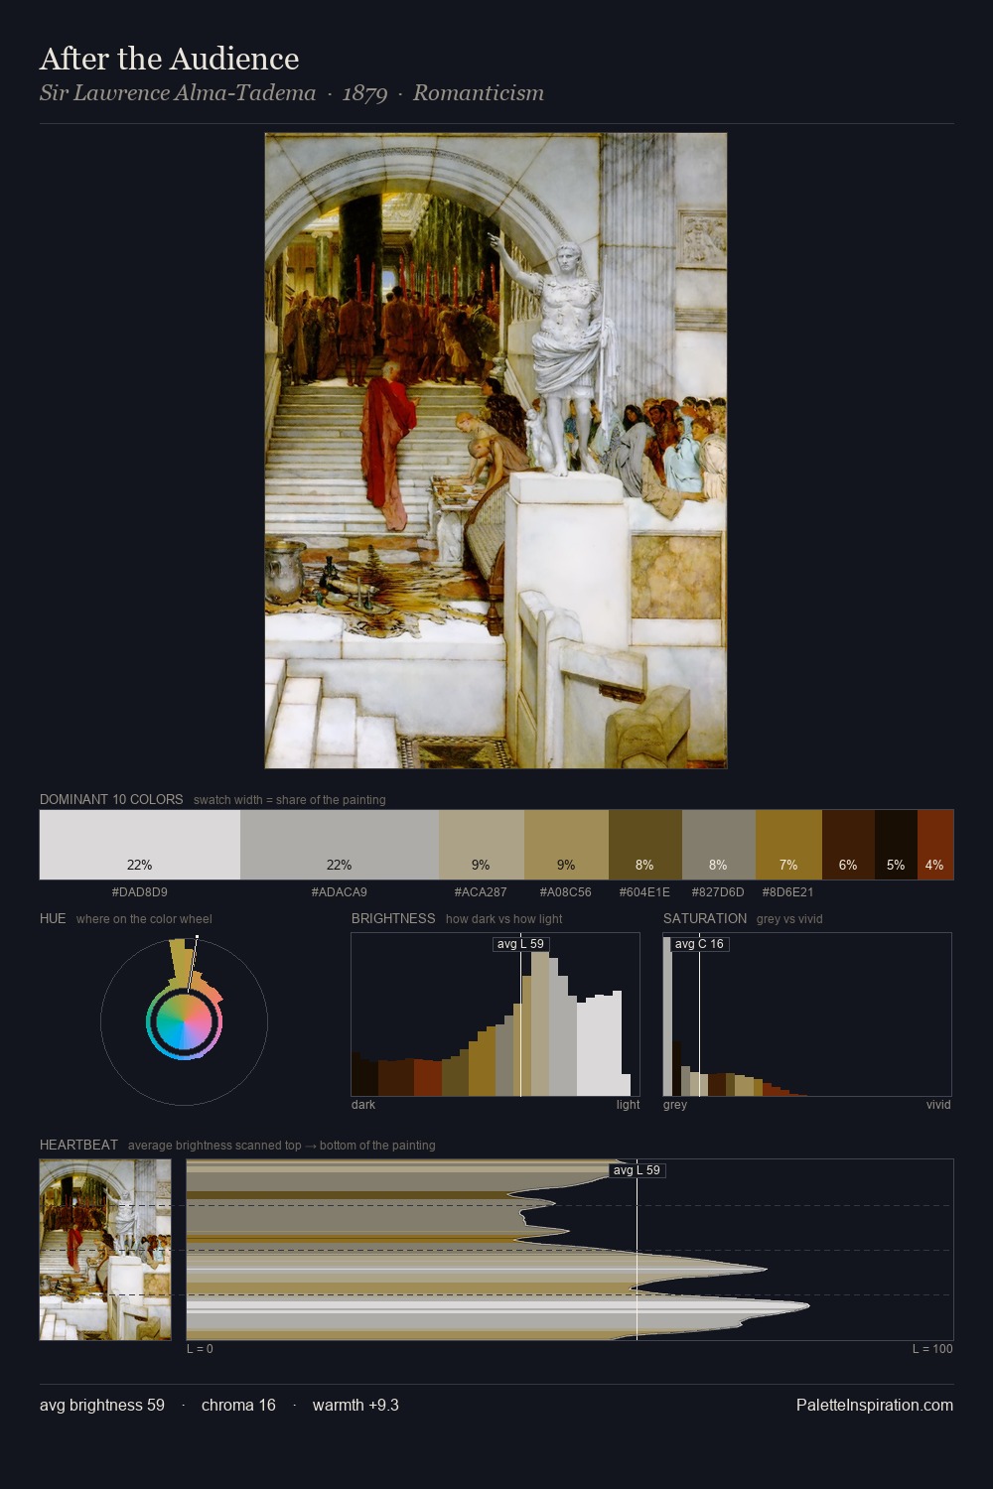This screenshot has height=1489, width=993.
Task: Click the year 1879 in the subtitle
Action: pyautogui.click(x=364, y=93)
